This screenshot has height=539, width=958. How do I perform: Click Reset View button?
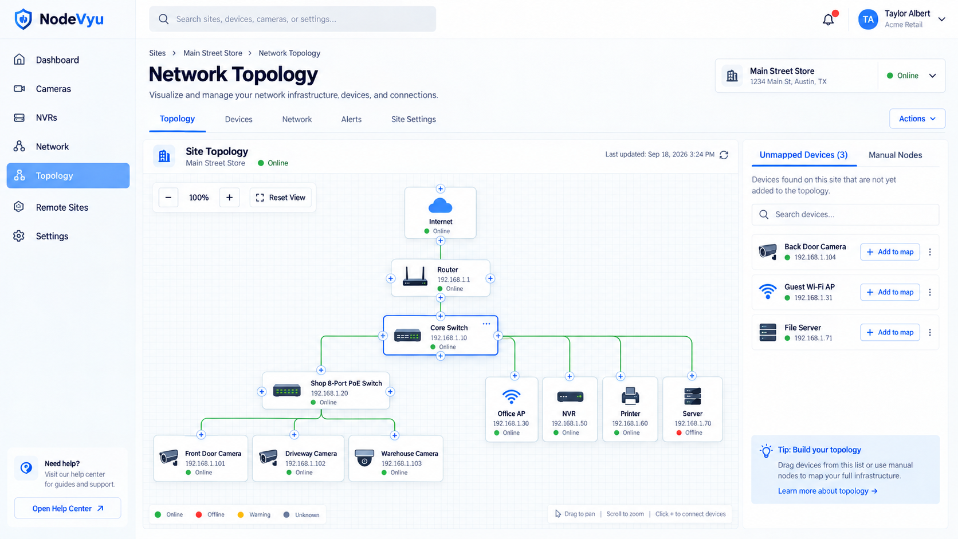[x=281, y=198]
